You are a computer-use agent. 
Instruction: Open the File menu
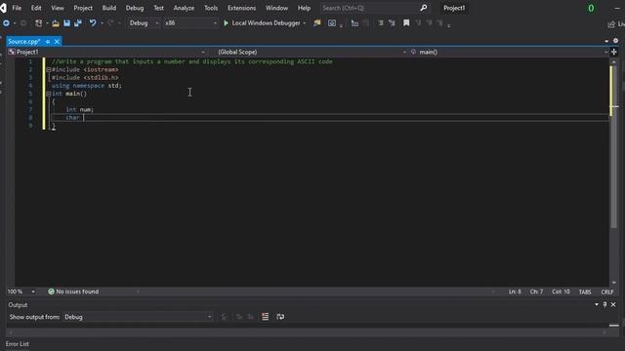click(x=17, y=8)
